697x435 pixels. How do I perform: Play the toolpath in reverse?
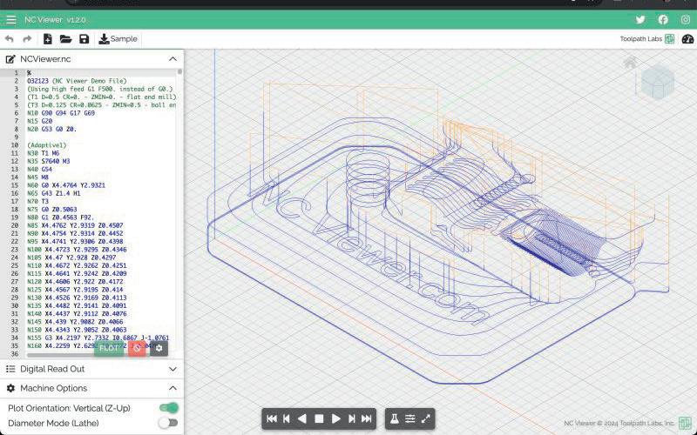pyautogui.click(x=301, y=418)
